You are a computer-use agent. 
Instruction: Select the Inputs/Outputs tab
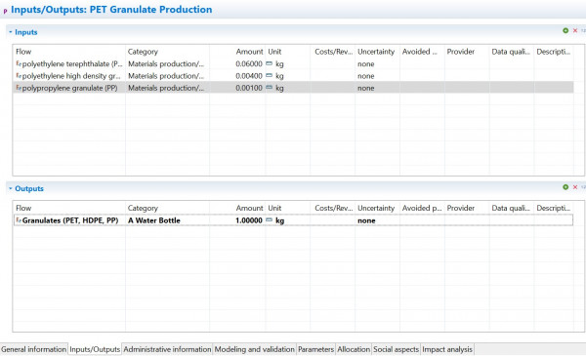coord(95,349)
